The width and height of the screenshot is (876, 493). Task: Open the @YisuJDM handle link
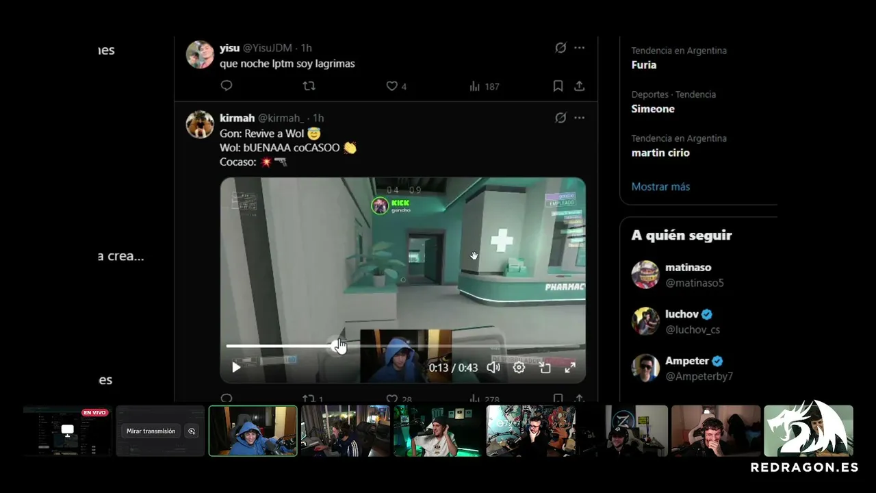coord(268,48)
